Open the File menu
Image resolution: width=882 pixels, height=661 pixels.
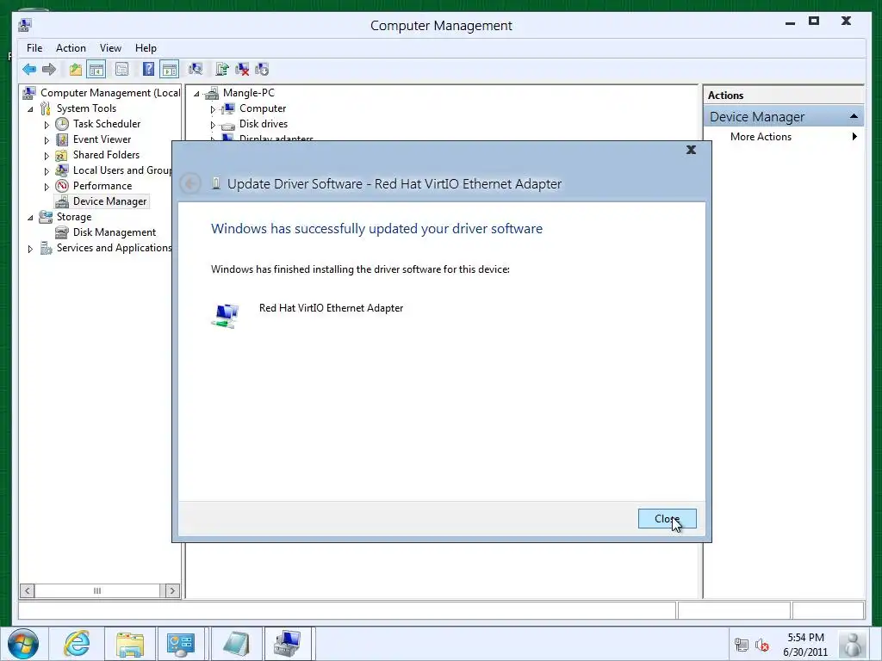pos(34,48)
